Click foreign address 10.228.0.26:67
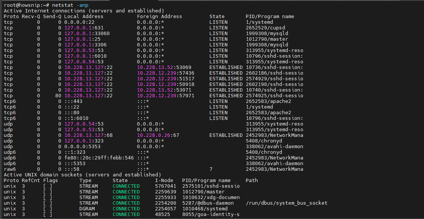 (158, 135)
